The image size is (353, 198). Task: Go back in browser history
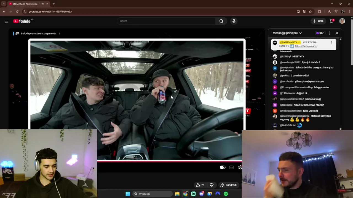click(x=4, y=12)
